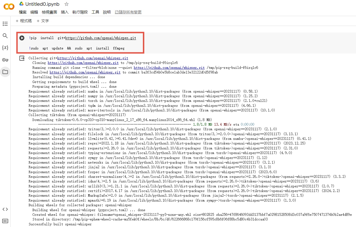This screenshot has height=227, width=356.
Task: Open the whisper.git link after Collecting
Action: [93, 58]
